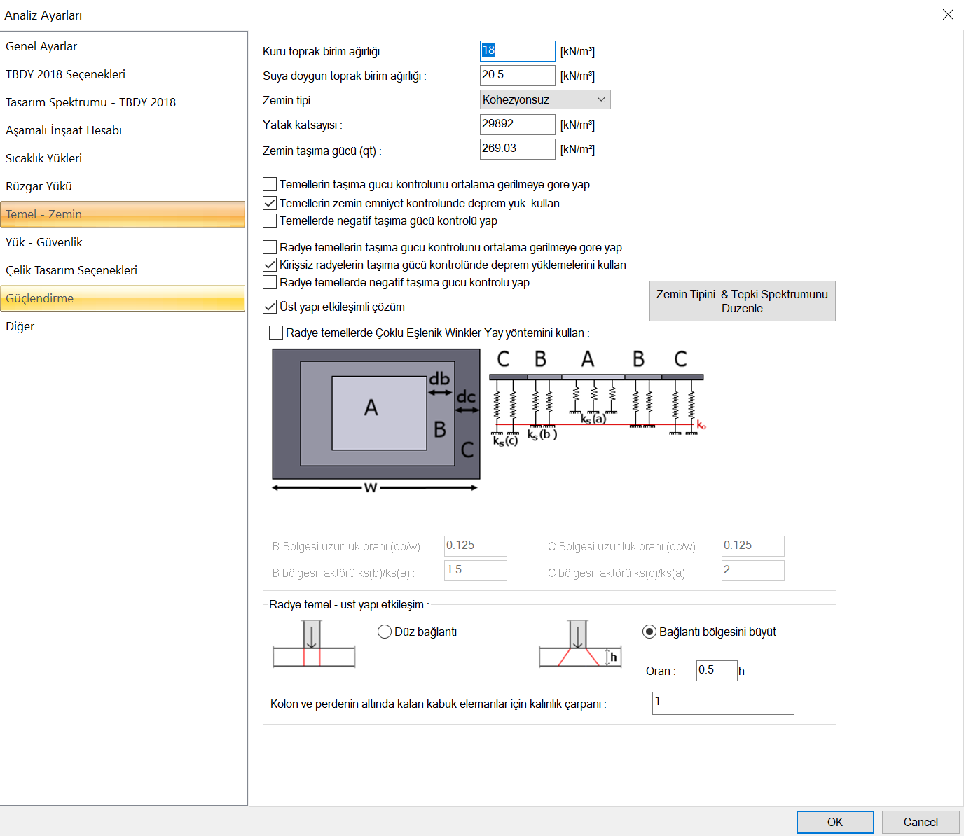
Task: Open Yük - Güvenlik settings
Action: click(123, 242)
